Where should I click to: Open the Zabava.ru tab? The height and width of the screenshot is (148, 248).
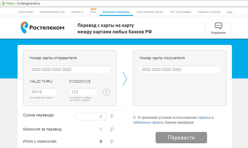point(77,12)
